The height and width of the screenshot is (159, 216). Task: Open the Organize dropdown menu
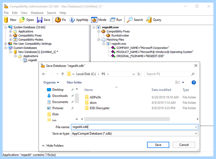[x=51, y=82]
